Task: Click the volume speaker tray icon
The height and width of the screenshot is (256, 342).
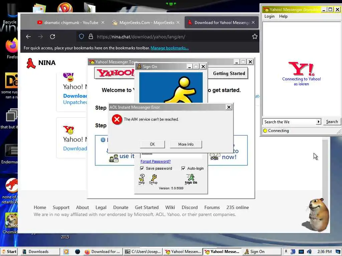Action: (x=309, y=252)
